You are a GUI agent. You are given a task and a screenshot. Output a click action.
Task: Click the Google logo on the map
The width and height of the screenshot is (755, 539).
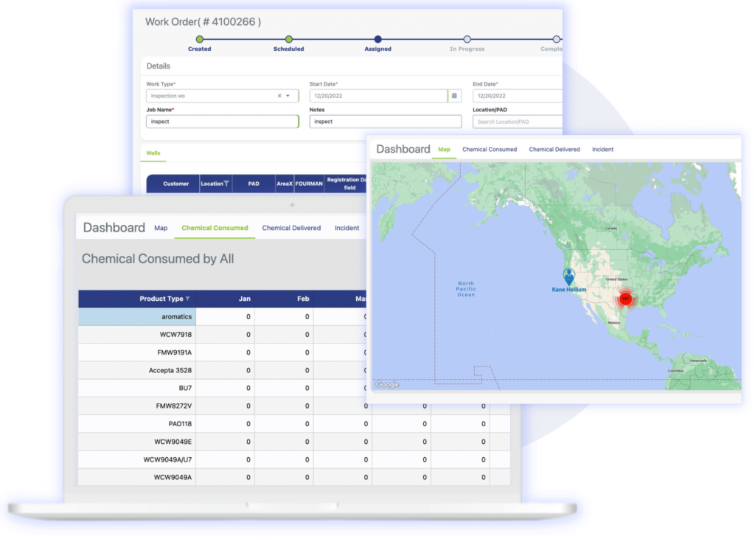pyautogui.click(x=386, y=384)
